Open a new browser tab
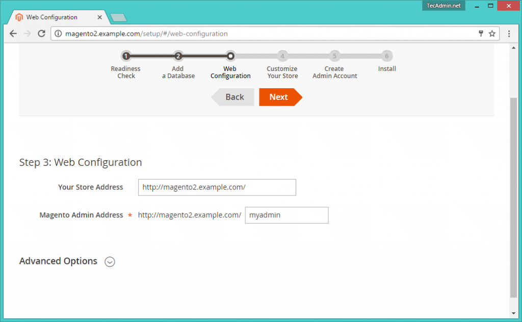522x322 pixels. 119,18
